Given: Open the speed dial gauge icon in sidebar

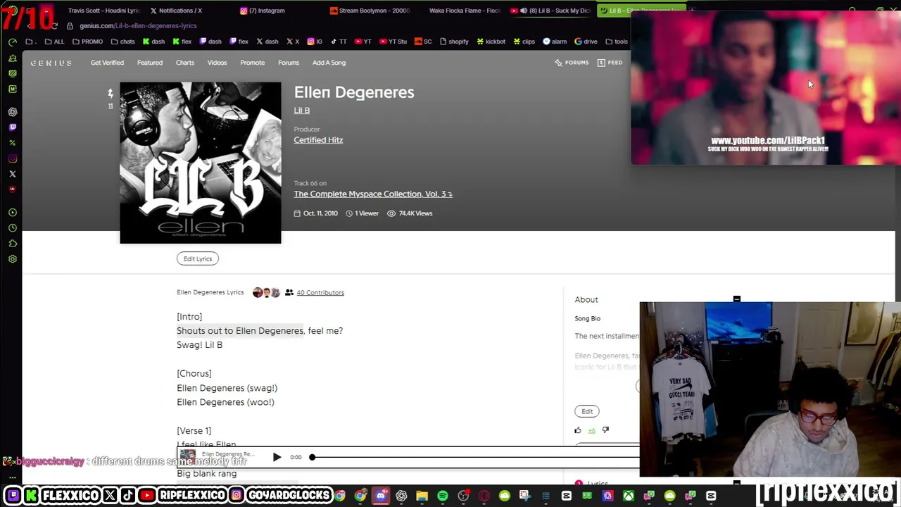Looking at the screenshot, I should 13,42.
